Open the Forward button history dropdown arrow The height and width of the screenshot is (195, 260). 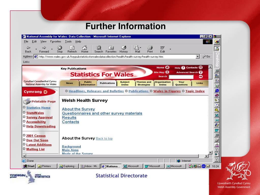pos(52,49)
